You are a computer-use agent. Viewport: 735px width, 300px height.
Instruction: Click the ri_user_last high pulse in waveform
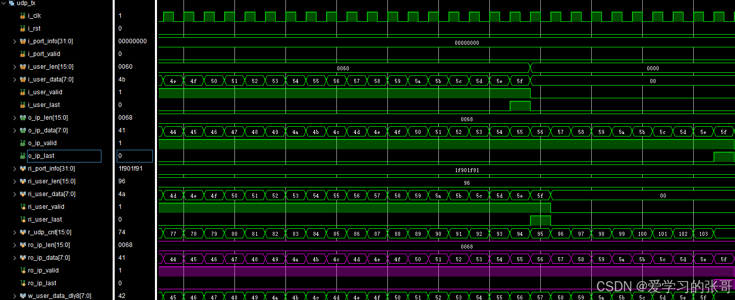tap(540, 220)
